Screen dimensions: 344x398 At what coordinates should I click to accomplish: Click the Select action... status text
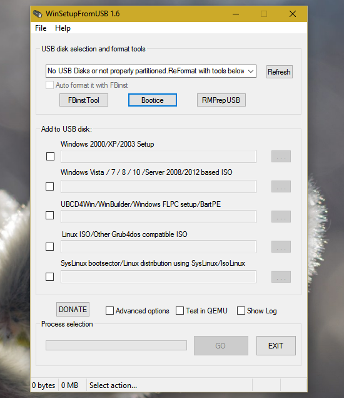pyautogui.click(x=113, y=385)
